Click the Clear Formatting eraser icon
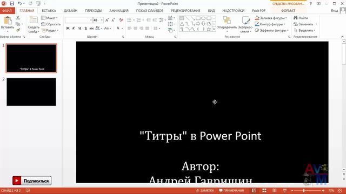Image resolution: width=346 pixels, height=194 pixels. click(x=121, y=20)
